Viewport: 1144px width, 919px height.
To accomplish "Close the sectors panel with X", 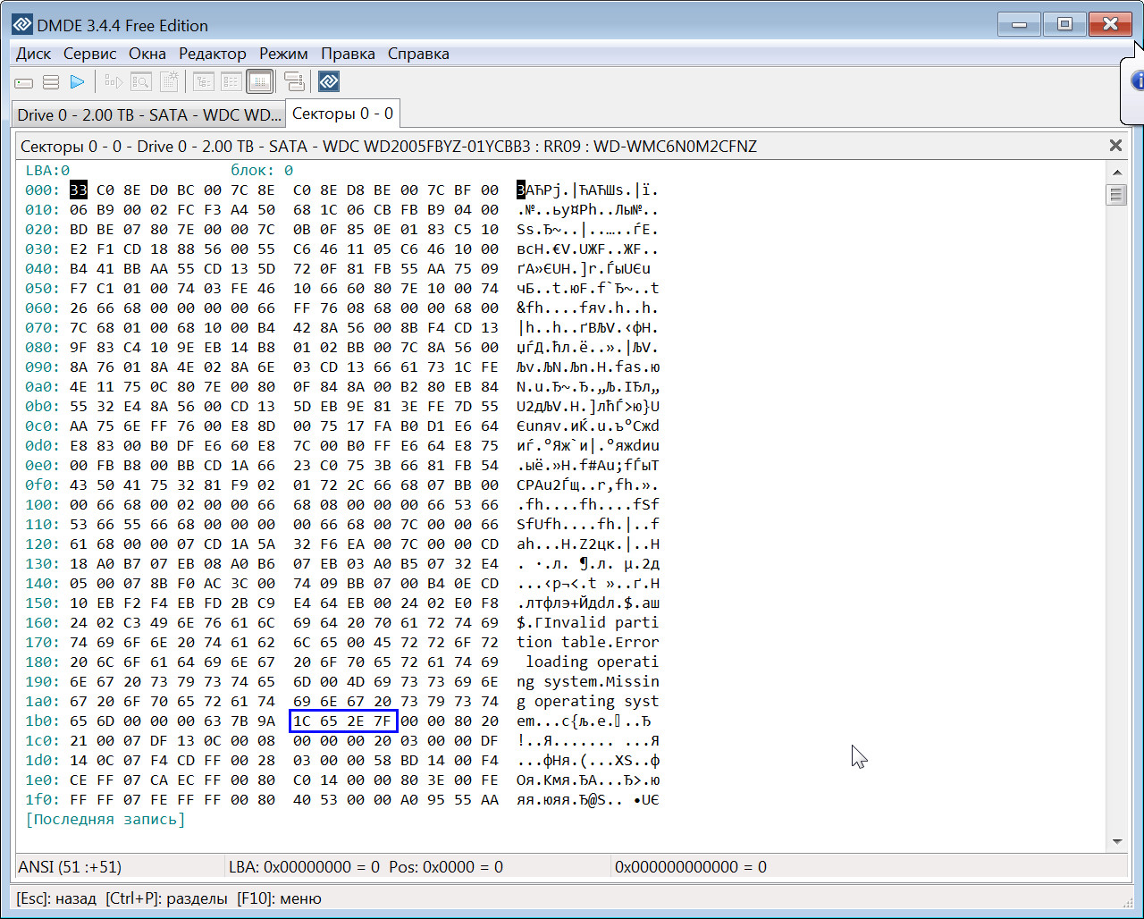I will (x=1115, y=146).
